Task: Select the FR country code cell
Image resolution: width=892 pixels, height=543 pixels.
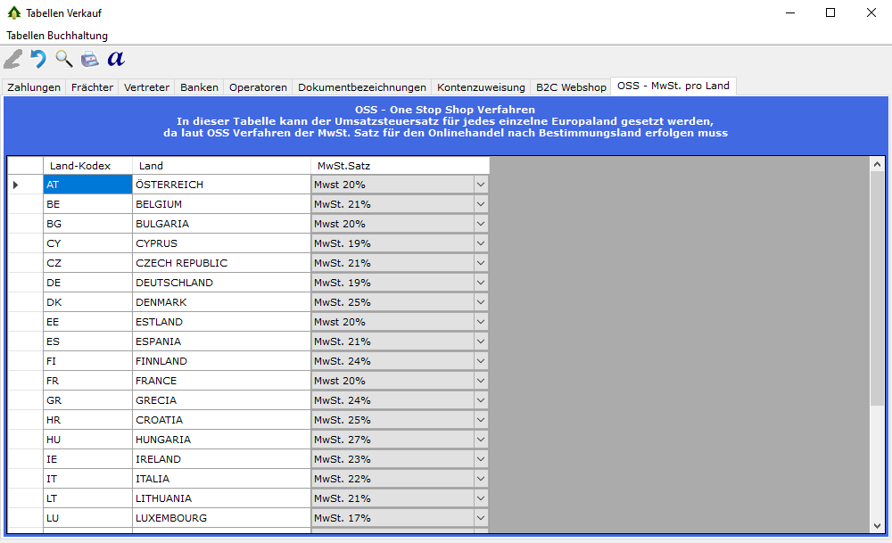Action: (87, 381)
